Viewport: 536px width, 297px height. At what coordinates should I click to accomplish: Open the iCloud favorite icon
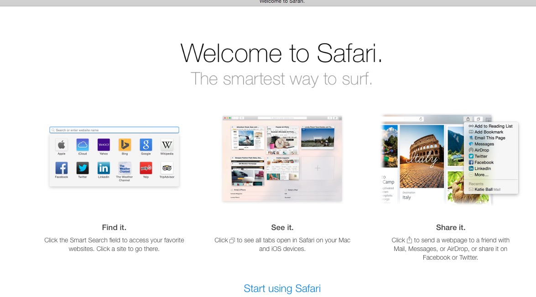(x=83, y=145)
